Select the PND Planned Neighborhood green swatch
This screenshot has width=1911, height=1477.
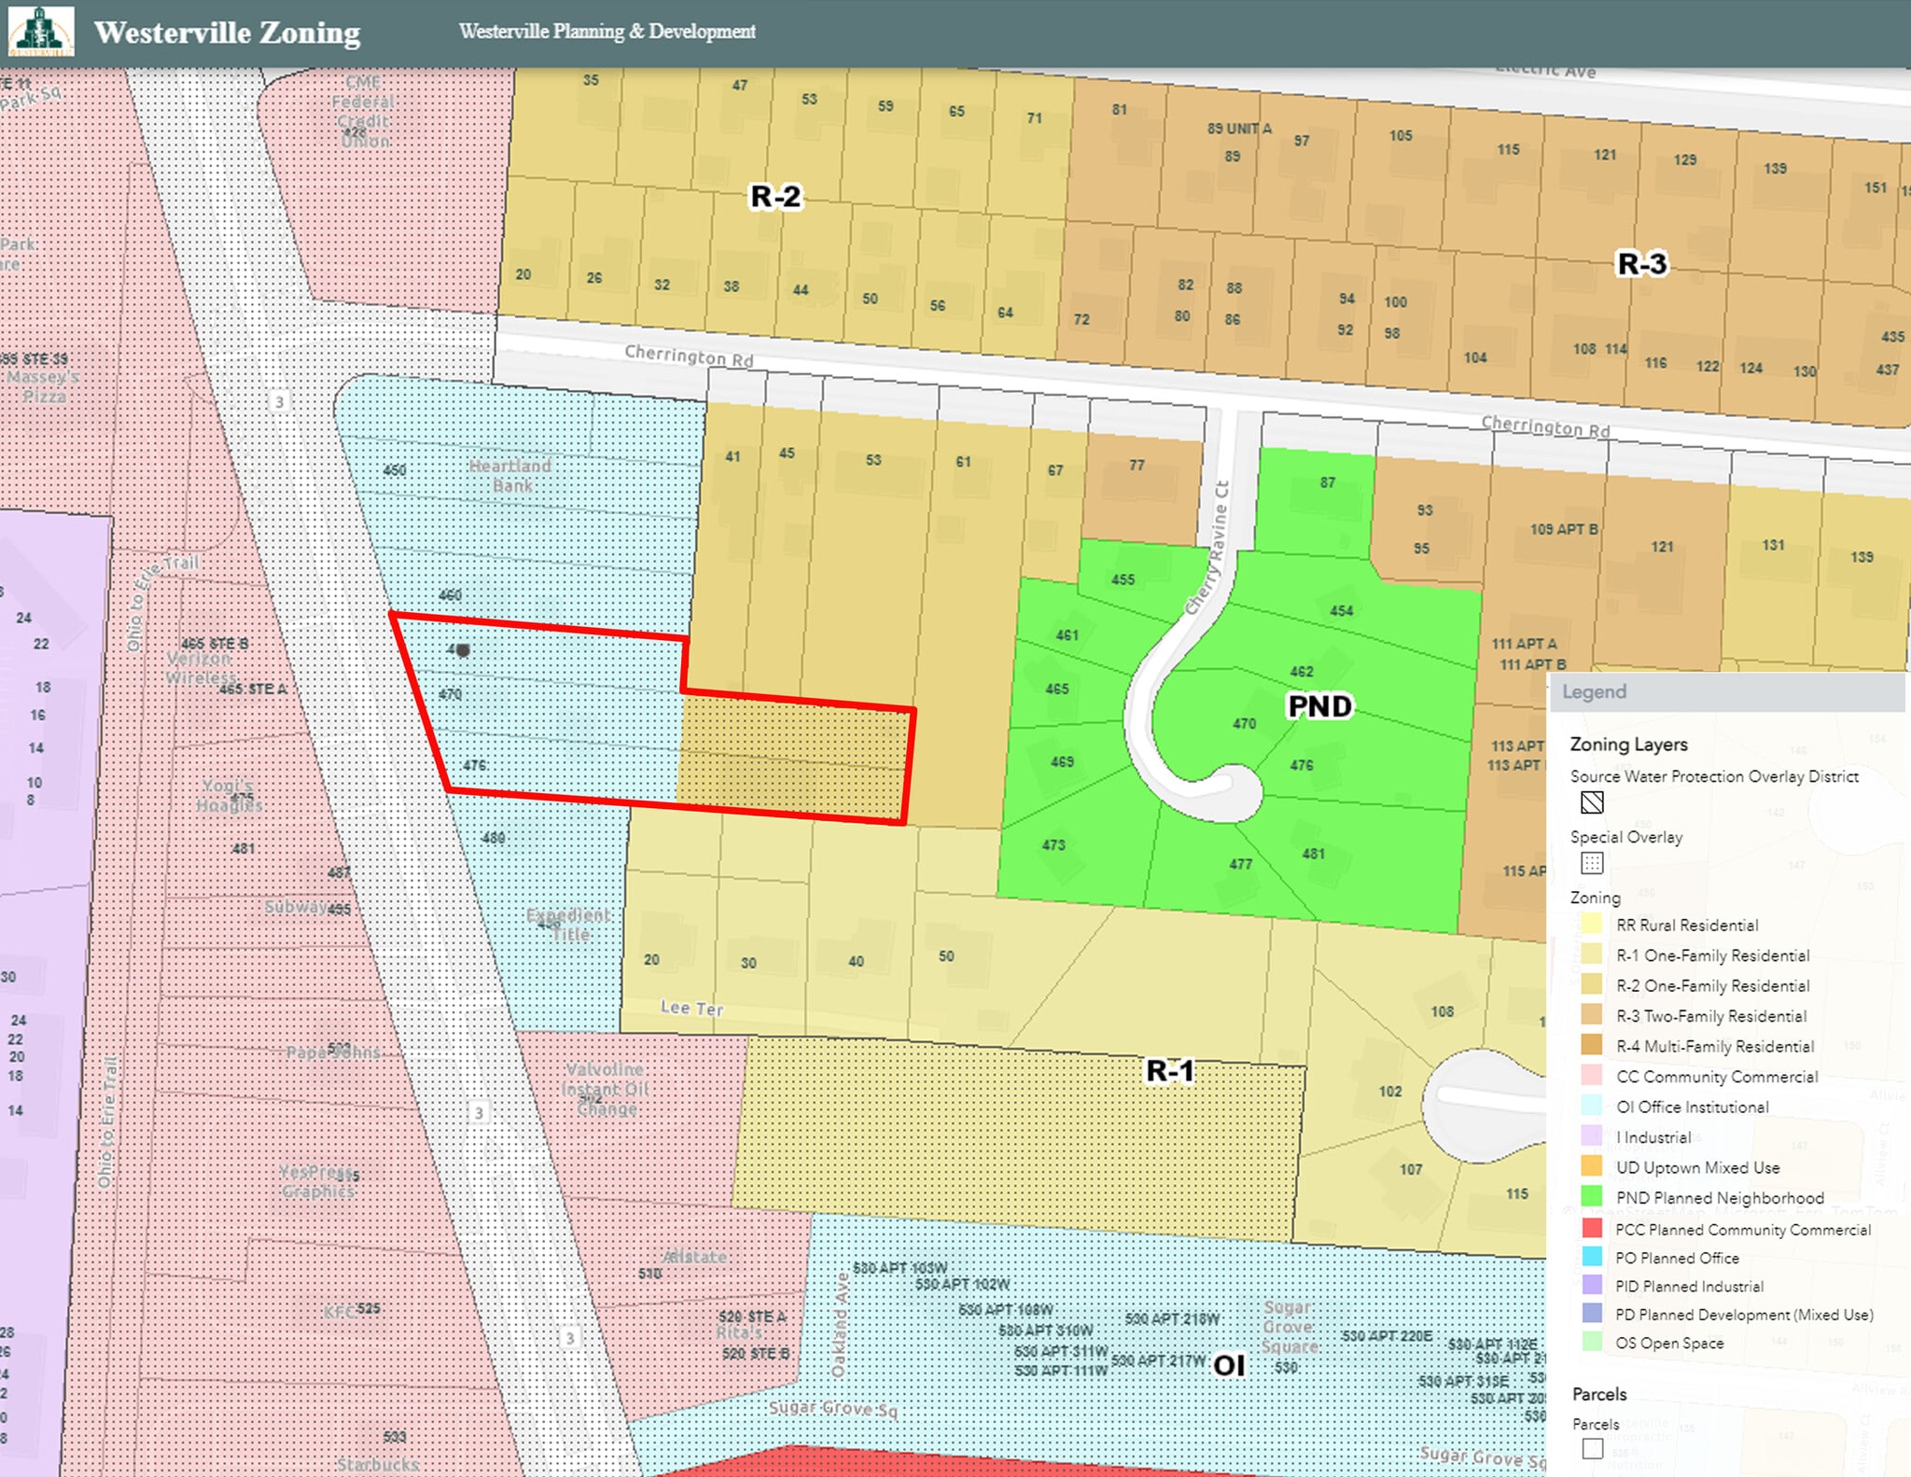coord(1591,1197)
